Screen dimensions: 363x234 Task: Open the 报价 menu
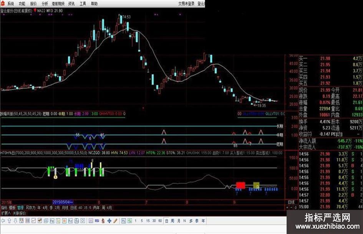coord(33,3)
